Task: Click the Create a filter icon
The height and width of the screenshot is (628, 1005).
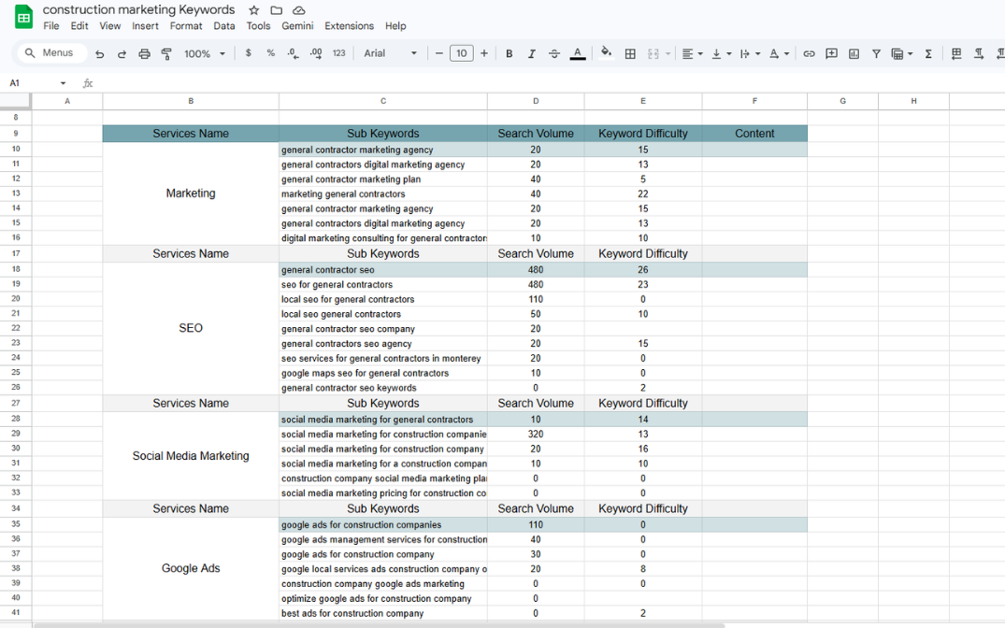Action: pos(876,54)
